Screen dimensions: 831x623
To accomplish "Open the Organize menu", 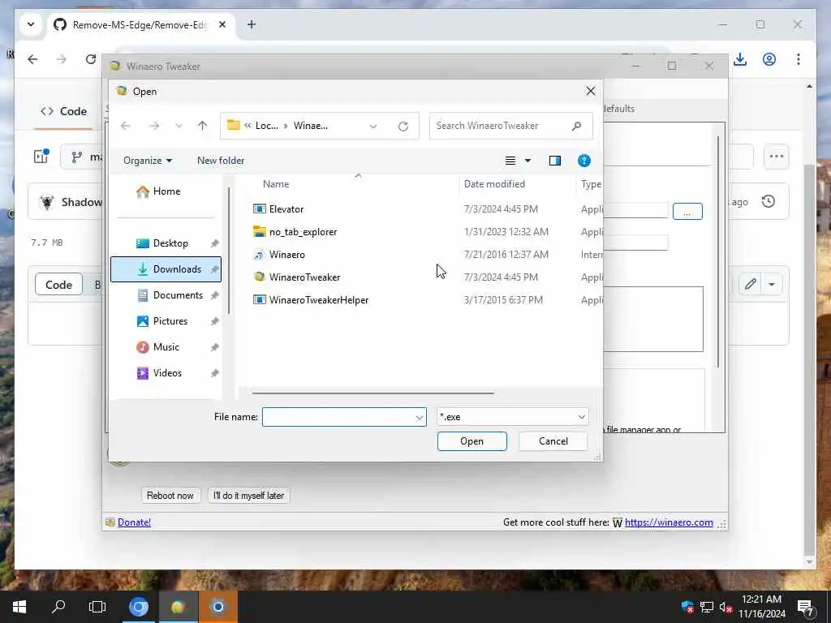I will [x=148, y=161].
